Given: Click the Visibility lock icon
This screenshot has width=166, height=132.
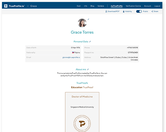Looking at the screenshot, I should [124, 11].
